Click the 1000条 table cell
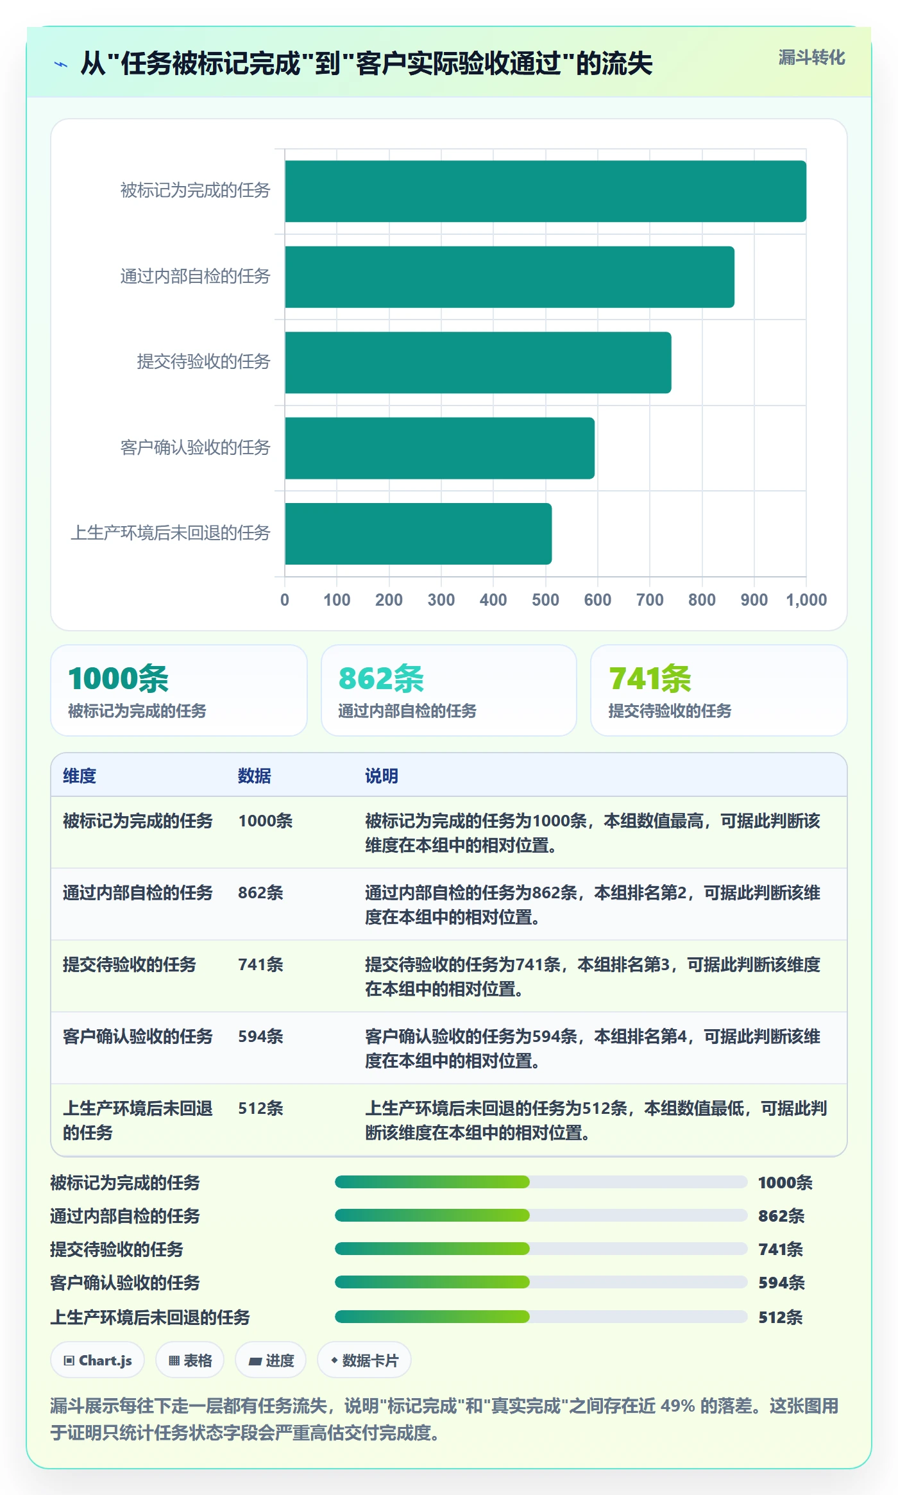The height and width of the screenshot is (1495, 898). click(x=266, y=821)
